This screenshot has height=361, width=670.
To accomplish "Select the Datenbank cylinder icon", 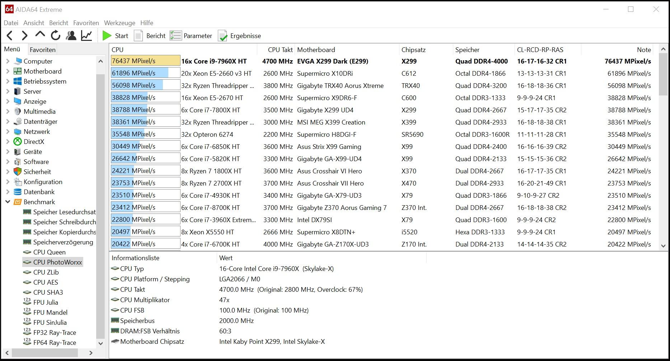I will point(18,192).
